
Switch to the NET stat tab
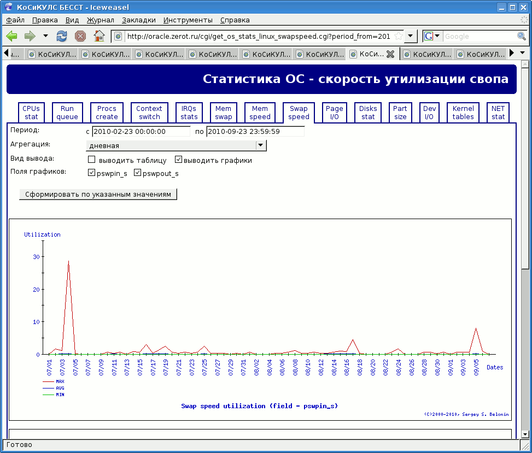tap(498, 113)
